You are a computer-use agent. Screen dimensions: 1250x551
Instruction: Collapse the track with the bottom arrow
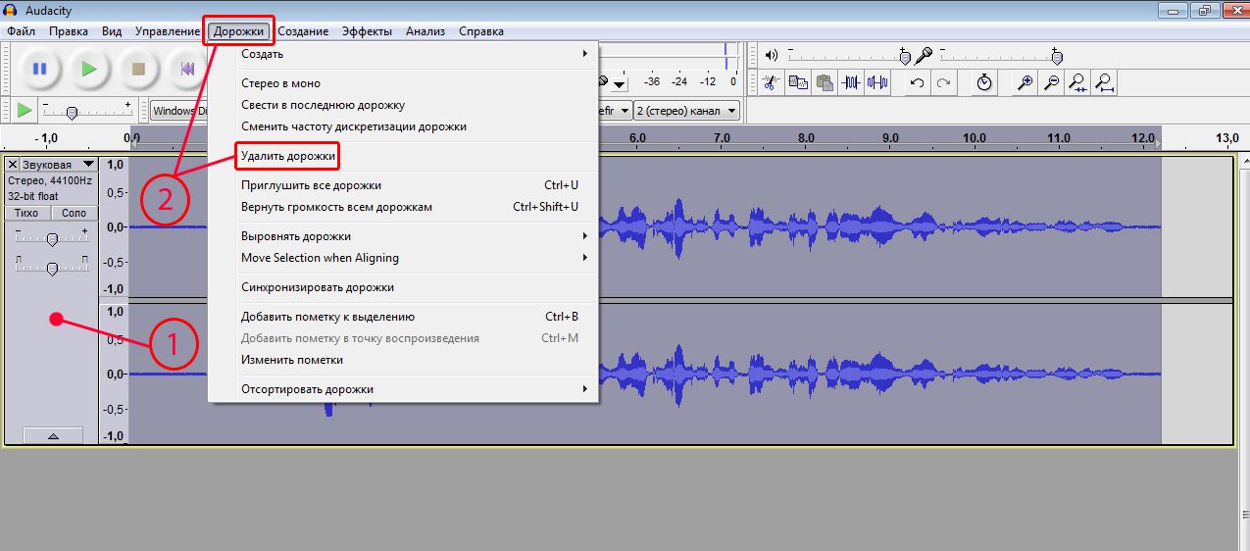pos(53,435)
